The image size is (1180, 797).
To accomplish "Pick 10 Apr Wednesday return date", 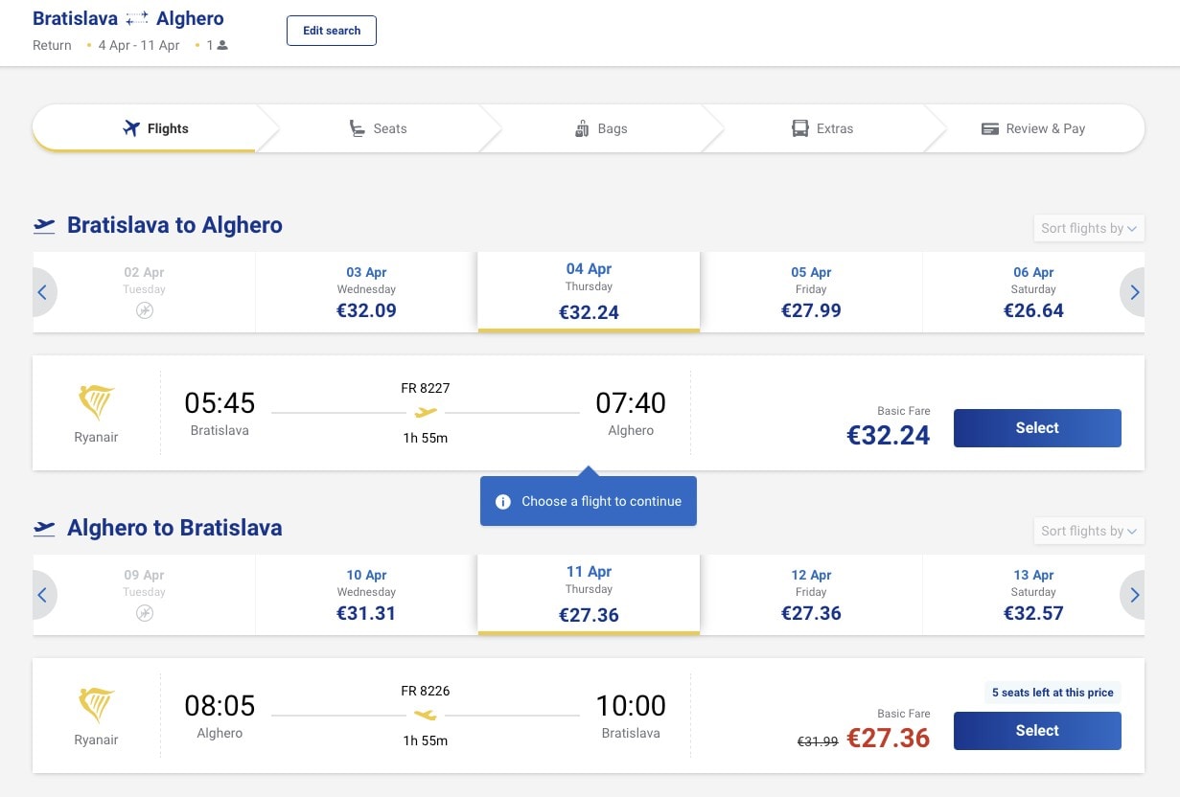I will point(366,595).
